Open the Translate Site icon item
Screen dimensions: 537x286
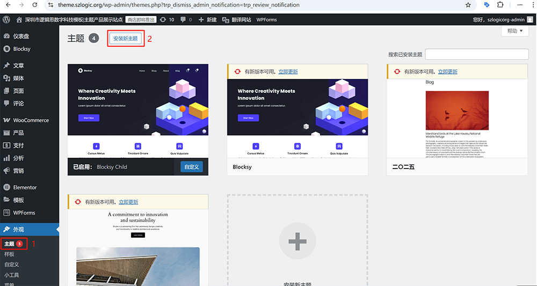[x=236, y=19]
